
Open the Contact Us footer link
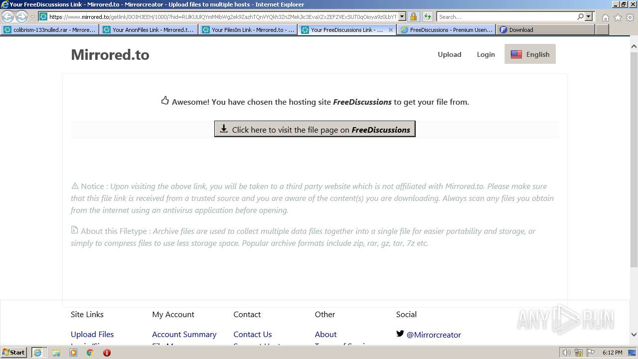pos(252,334)
